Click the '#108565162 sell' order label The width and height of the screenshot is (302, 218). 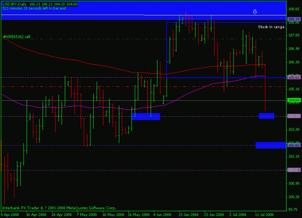[x=16, y=37]
